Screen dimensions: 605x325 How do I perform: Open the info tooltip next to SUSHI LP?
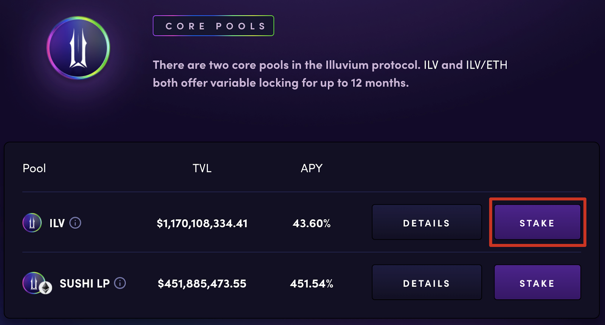coord(119,283)
